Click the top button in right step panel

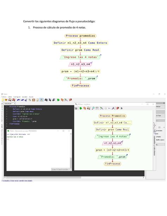tap(160, 107)
